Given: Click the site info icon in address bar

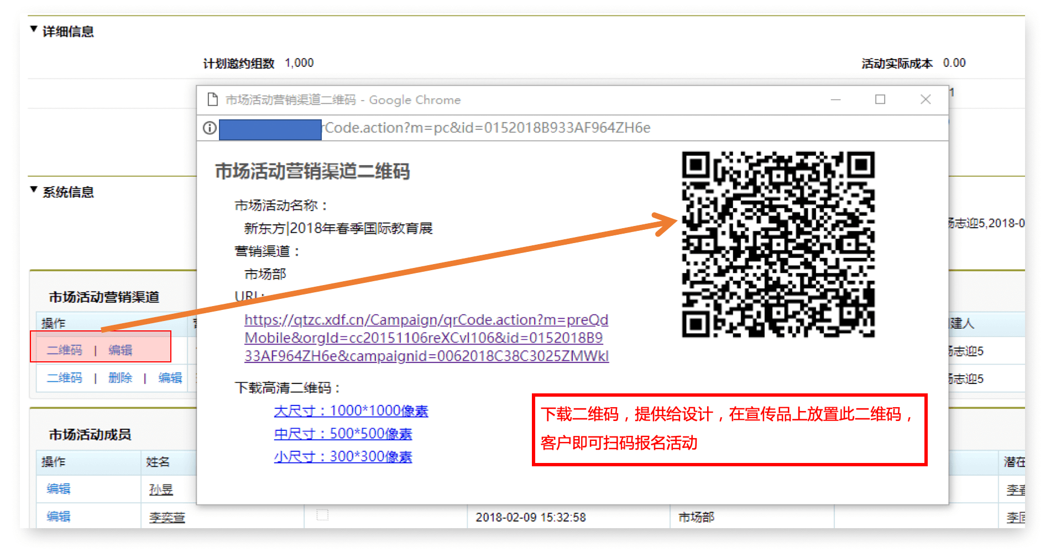Looking at the screenshot, I should pyautogui.click(x=210, y=128).
